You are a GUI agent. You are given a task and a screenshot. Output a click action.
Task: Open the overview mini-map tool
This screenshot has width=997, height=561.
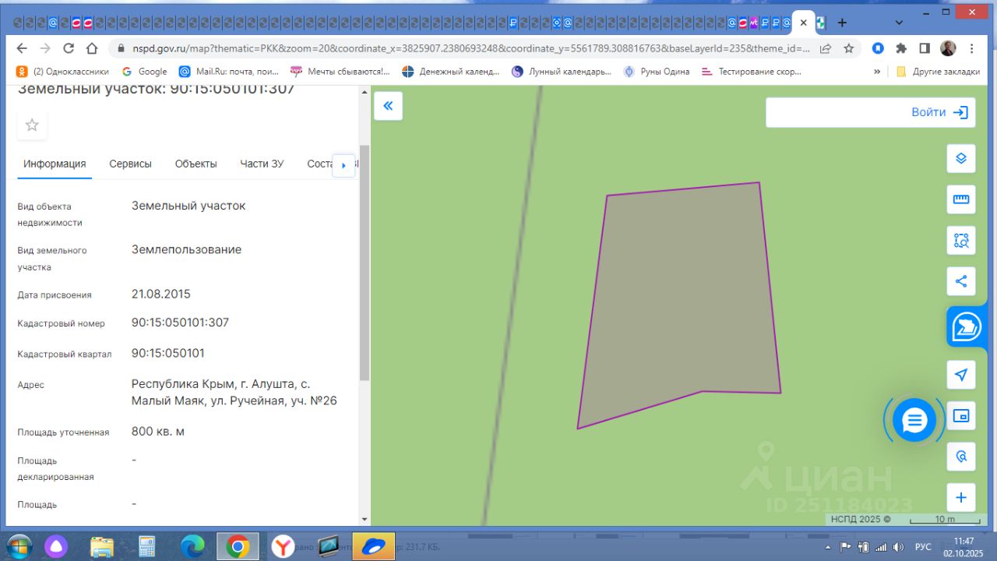click(961, 416)
